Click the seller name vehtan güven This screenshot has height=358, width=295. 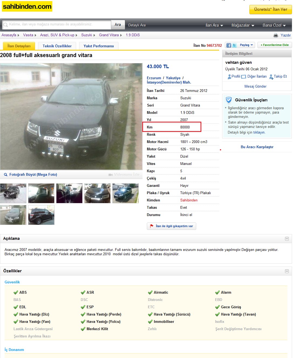pos(239,62)
